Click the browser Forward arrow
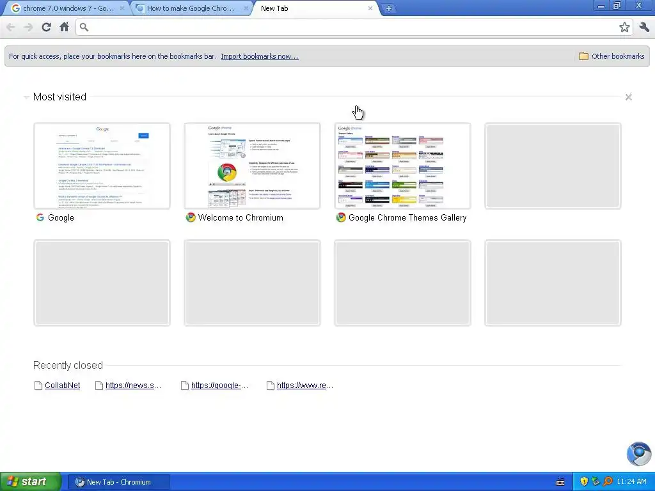 [x=28, y=27]
